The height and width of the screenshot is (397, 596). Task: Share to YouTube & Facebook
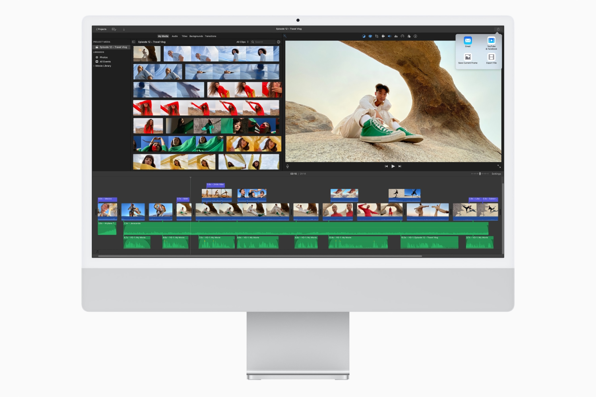pyautogui.click(x=492, y=43)
